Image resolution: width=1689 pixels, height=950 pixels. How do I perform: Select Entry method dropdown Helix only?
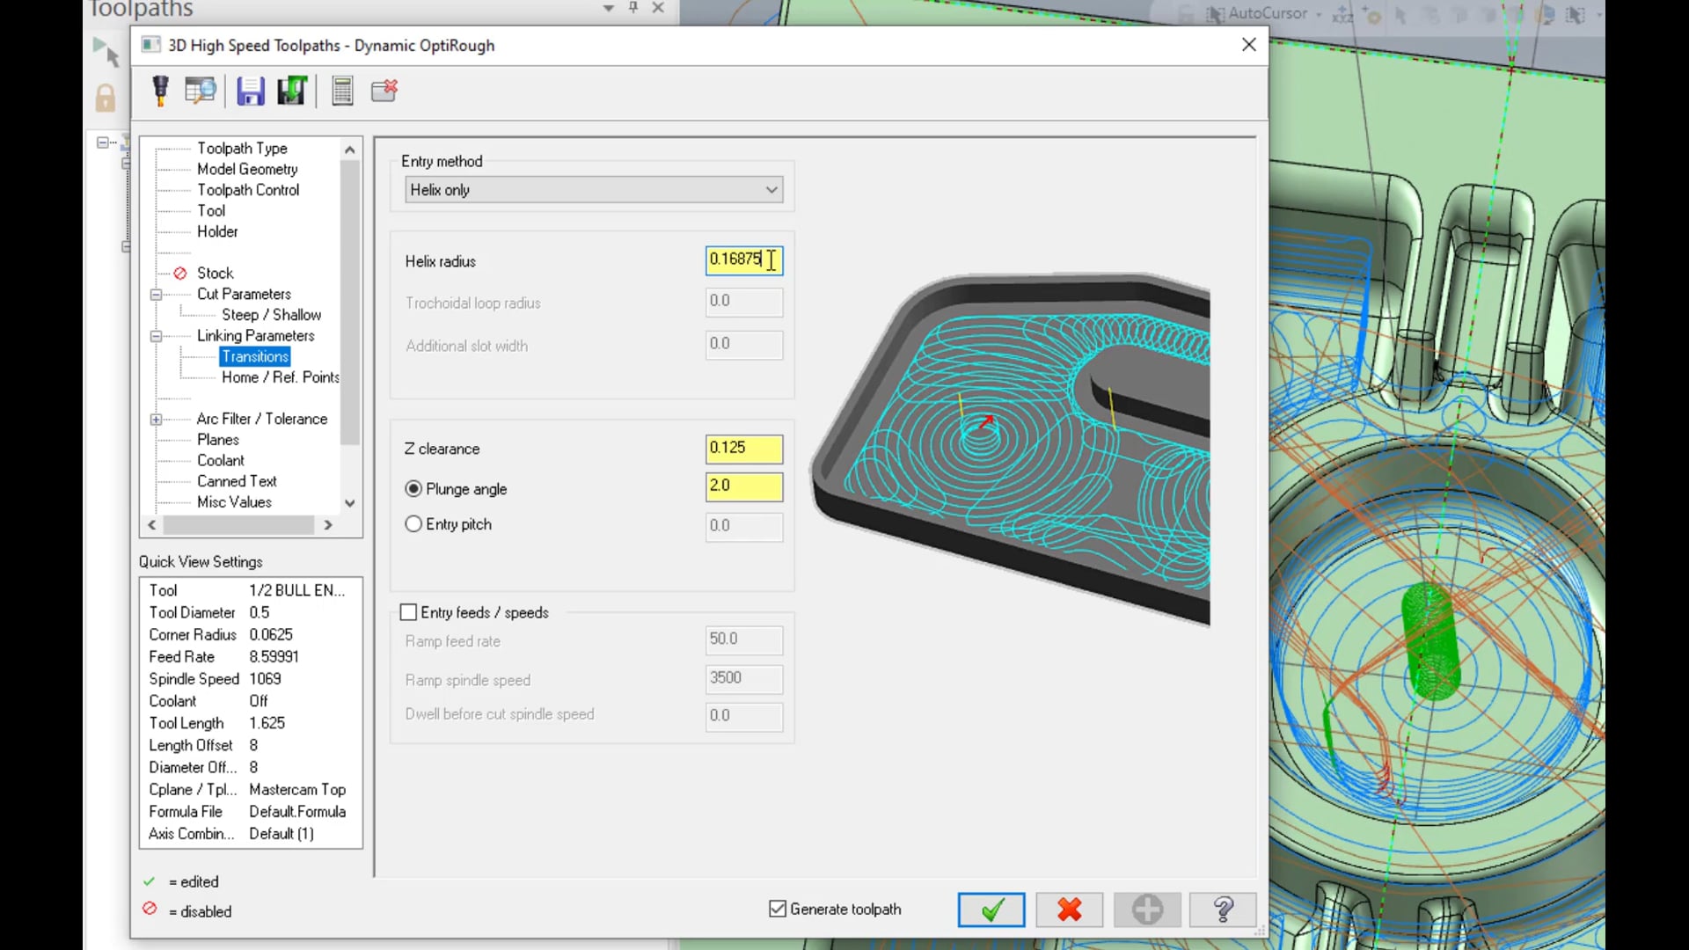tap(593, 189)
